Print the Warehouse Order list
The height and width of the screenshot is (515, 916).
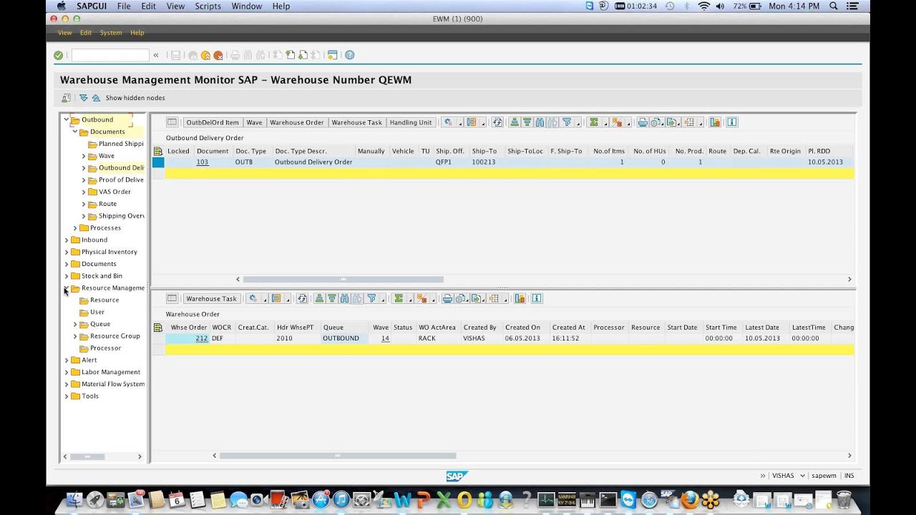pos(447,299)
